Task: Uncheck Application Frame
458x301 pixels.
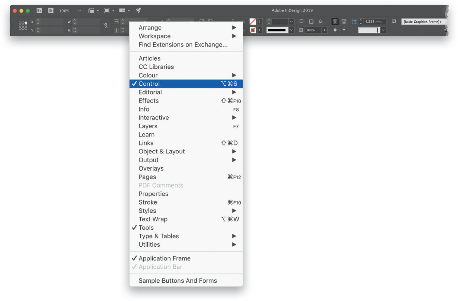Action: (164, 258)
